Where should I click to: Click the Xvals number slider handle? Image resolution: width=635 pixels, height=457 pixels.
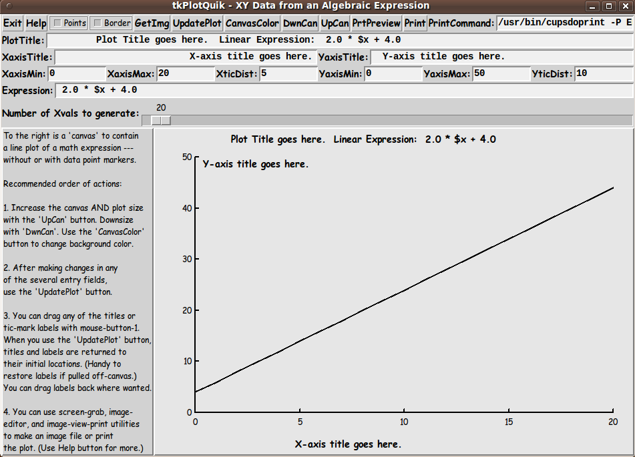point(161,120)
